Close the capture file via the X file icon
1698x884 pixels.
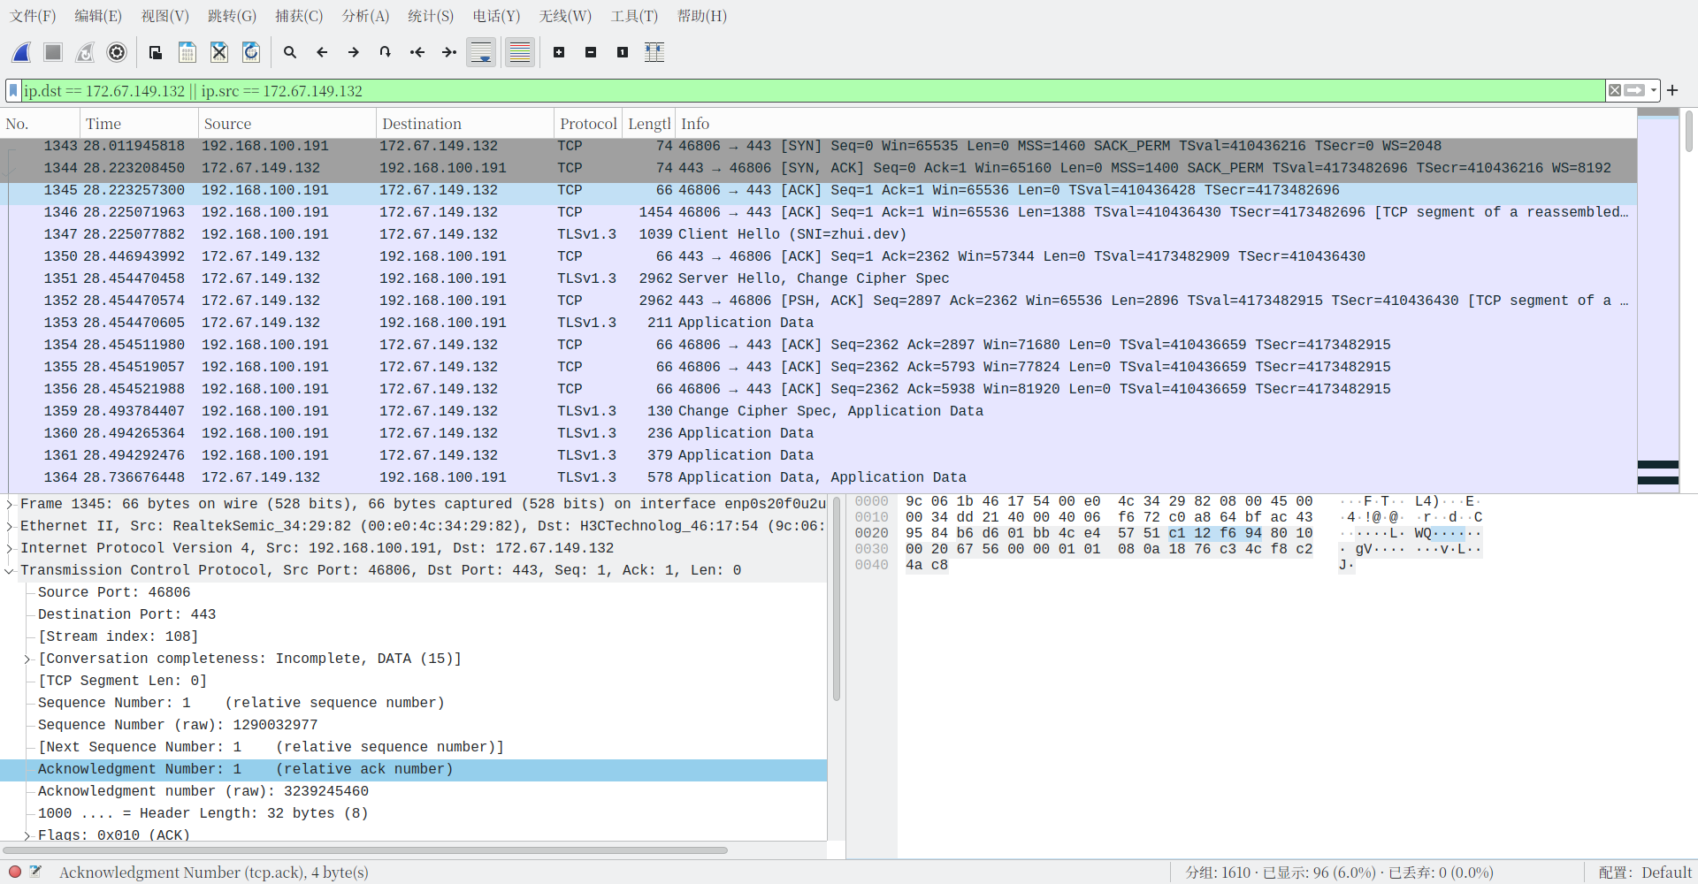point(219,53)
